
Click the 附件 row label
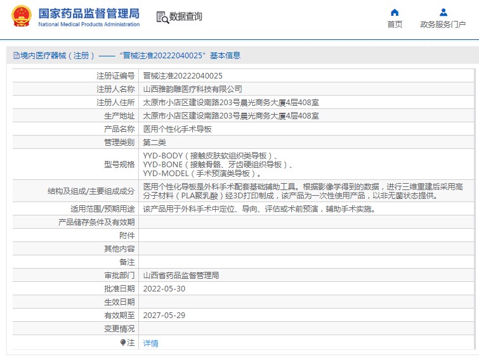click(x=127, y=236)
